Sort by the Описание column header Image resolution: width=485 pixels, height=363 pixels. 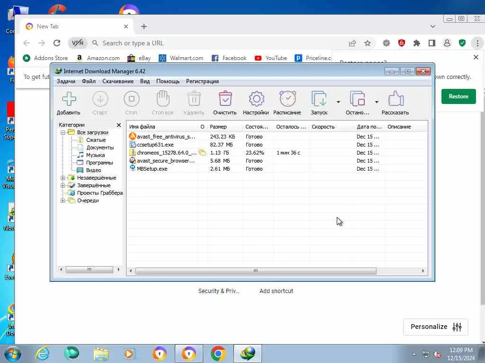pos(406,127)
